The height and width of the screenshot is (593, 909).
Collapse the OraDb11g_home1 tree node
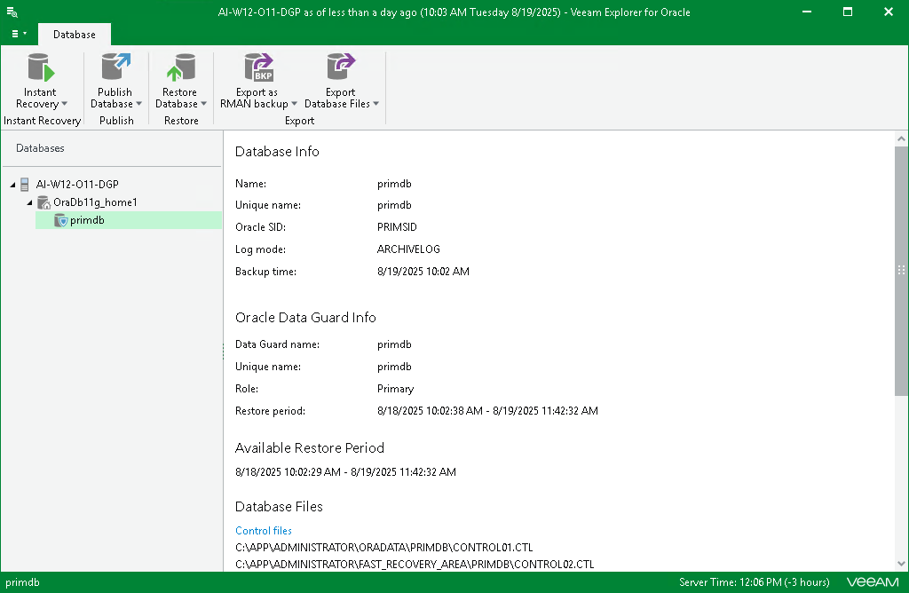tap(29, 203)
